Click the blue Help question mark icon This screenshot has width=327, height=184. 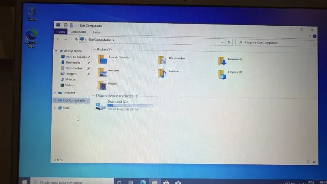tap(314, 36)
